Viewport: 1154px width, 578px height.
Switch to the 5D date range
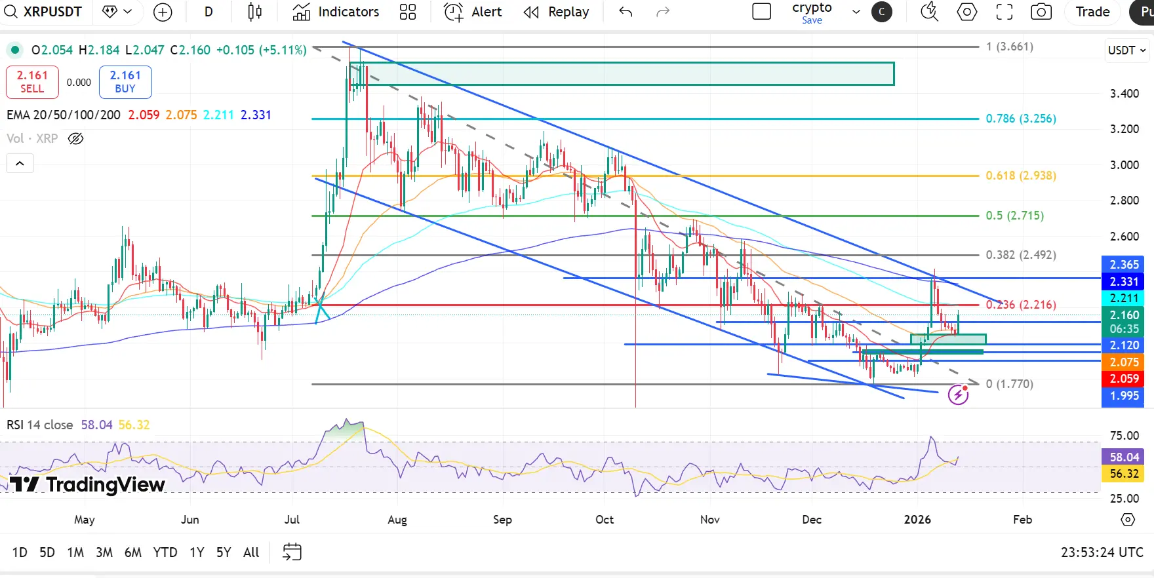coord(47,552)
